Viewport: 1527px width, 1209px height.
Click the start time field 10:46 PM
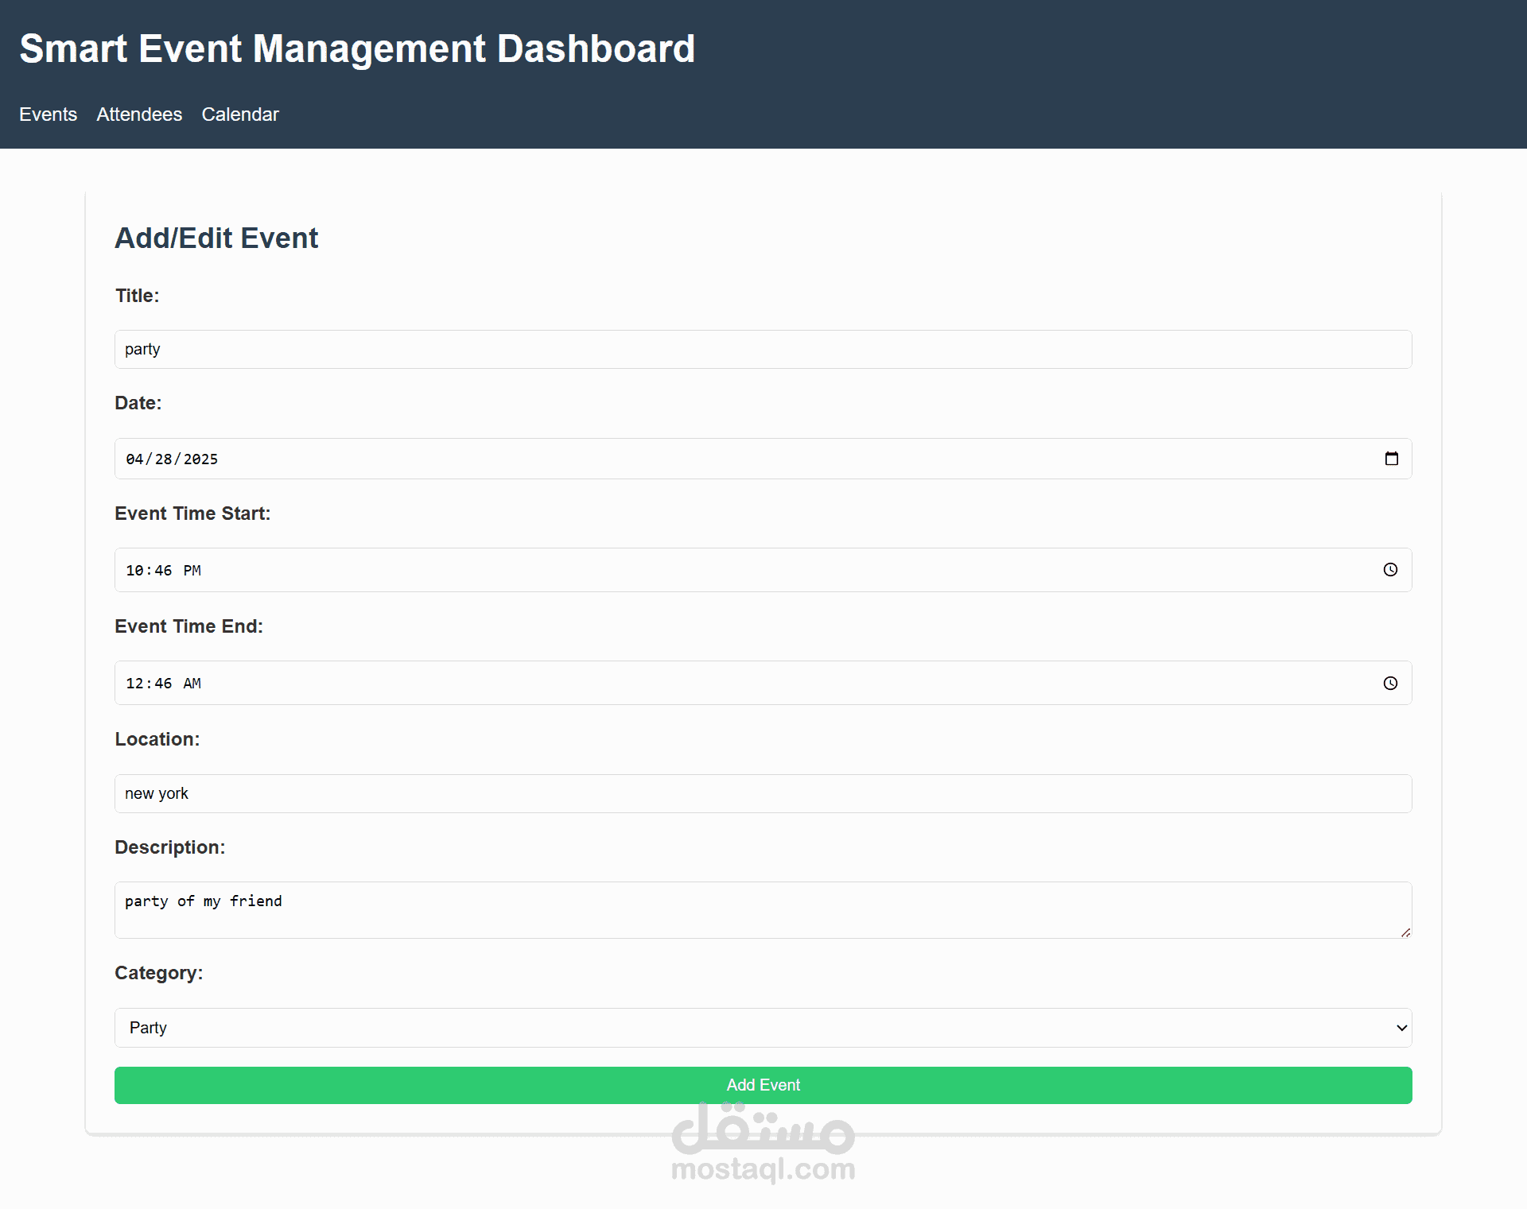point(716,571)
